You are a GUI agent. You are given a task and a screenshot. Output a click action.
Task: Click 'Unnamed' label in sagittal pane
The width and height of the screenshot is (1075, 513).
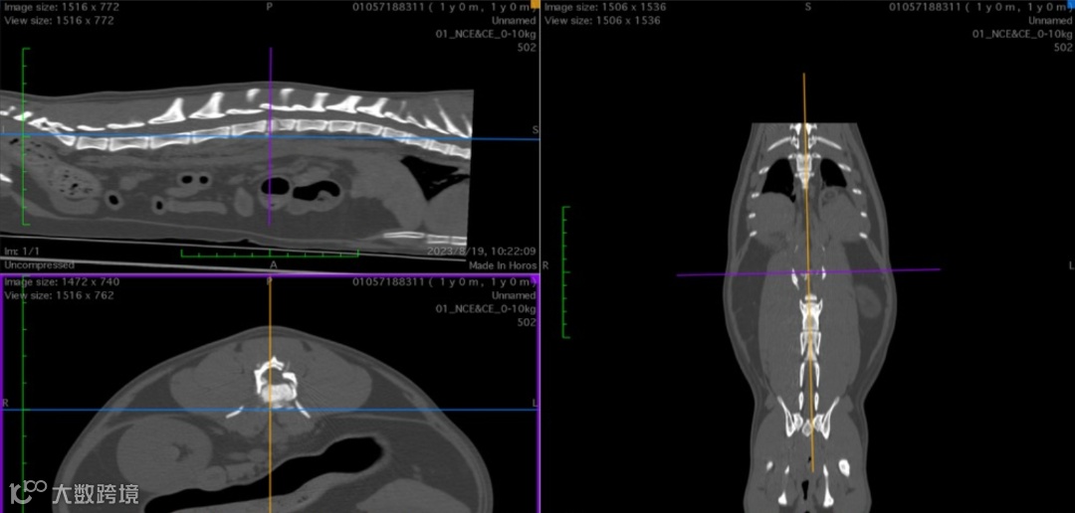[514, 21]
